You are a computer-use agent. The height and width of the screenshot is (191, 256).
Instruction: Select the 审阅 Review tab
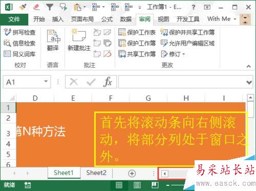(145, 19)
